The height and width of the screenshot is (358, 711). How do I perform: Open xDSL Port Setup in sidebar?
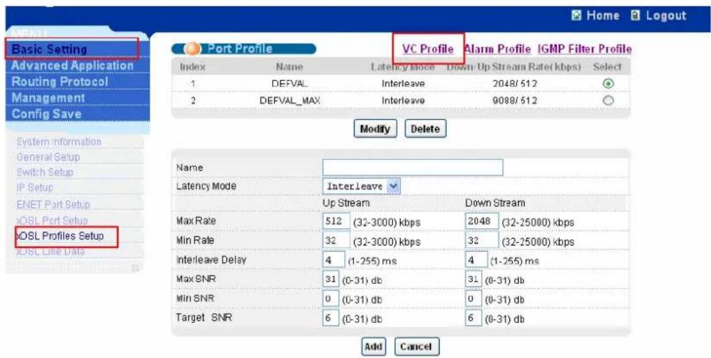coord(51,221)
